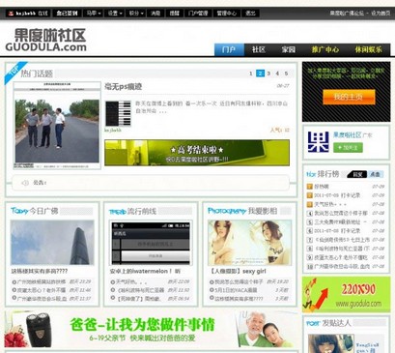Image resolution: width=395 pixels, height=353 pixels.
Task: Click the speaker announcement icon
Action: (25, 183)
